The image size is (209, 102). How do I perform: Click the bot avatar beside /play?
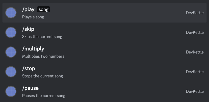[x=11, y=13]
